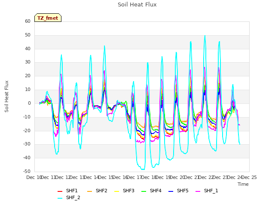The width and height of the screenshot is (275, 206).
Task: Click the orange SHF2 legend color marker
Action: (x=90, y=191)
